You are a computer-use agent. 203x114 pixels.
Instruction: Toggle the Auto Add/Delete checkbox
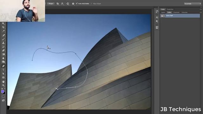[x=77, y=3]
